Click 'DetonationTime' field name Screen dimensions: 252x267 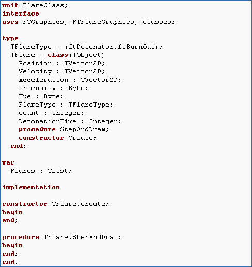point(48,121)
